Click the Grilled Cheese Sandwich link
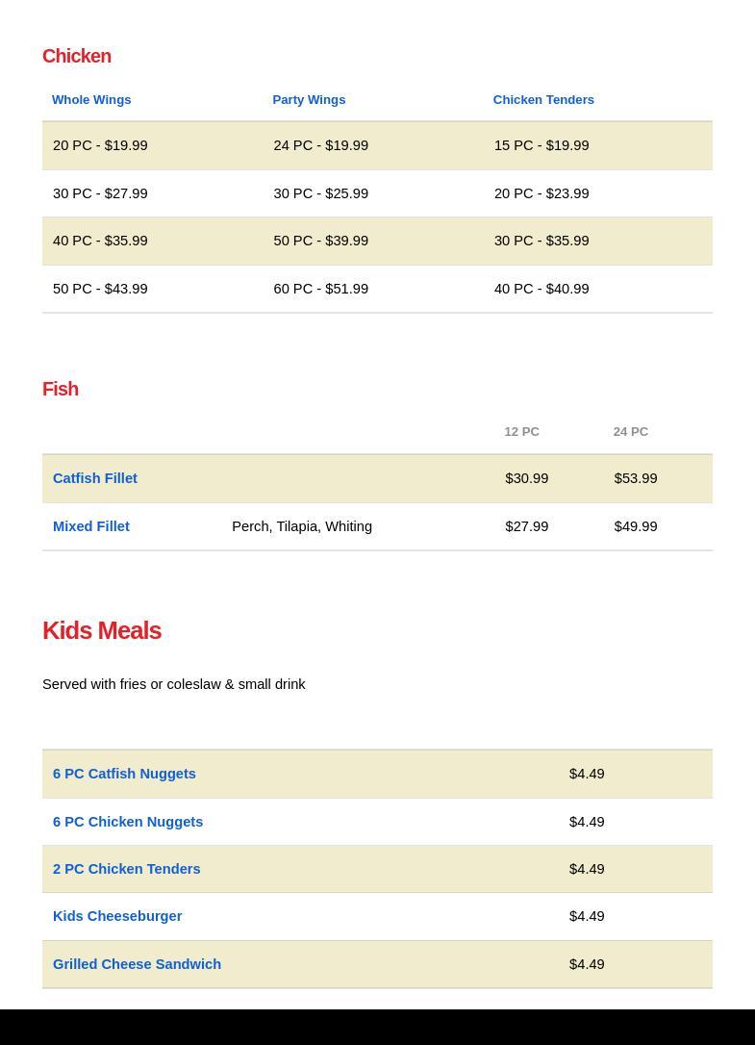Viewport: 755px width, 1045px height. 137,964
